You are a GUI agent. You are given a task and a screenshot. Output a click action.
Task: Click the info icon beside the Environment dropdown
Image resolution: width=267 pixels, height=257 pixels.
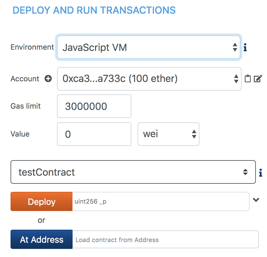(245, 48)
